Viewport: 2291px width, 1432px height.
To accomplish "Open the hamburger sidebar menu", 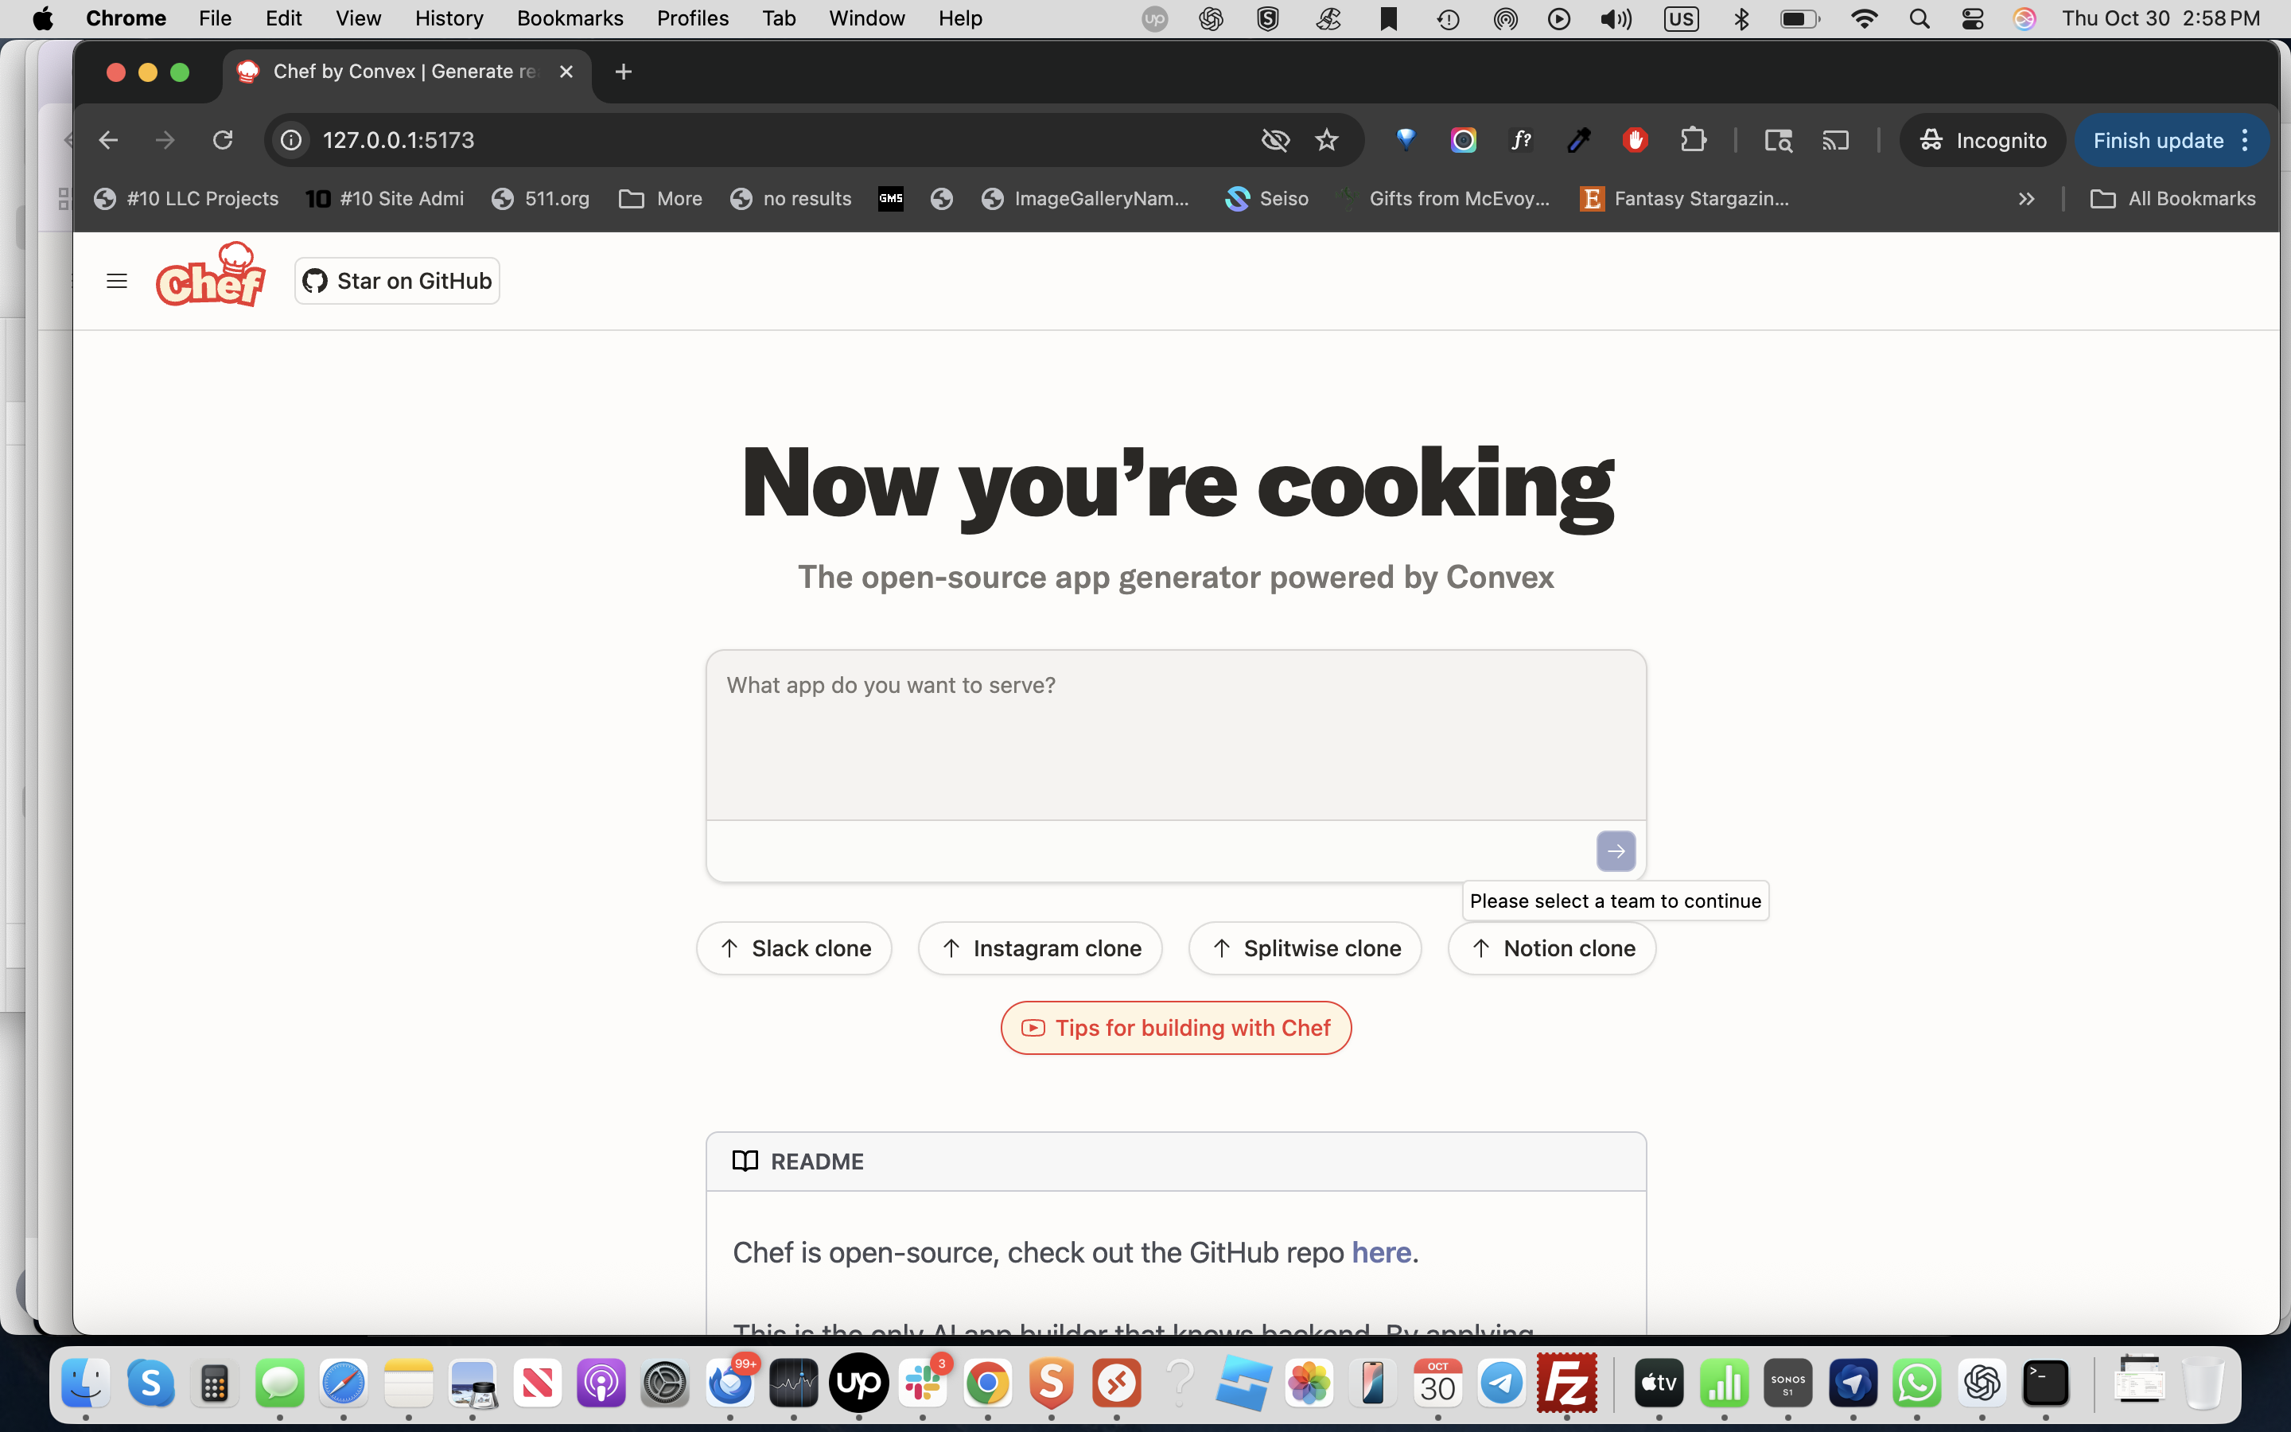I will tap(116, 282).
